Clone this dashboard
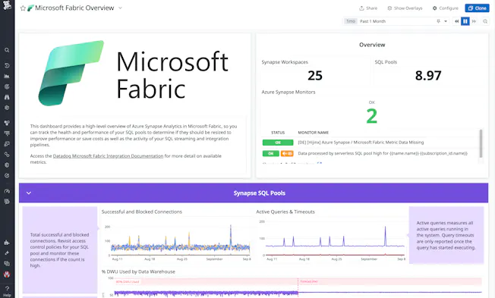The width and height of the screenshot is (495, 298). 477,8
